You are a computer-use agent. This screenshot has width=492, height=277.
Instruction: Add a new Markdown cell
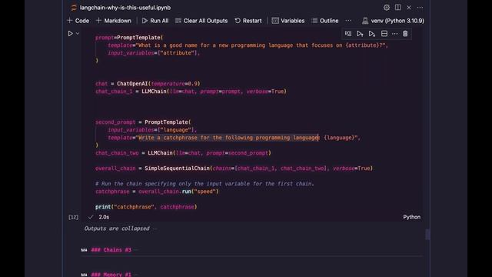(114, 21)
